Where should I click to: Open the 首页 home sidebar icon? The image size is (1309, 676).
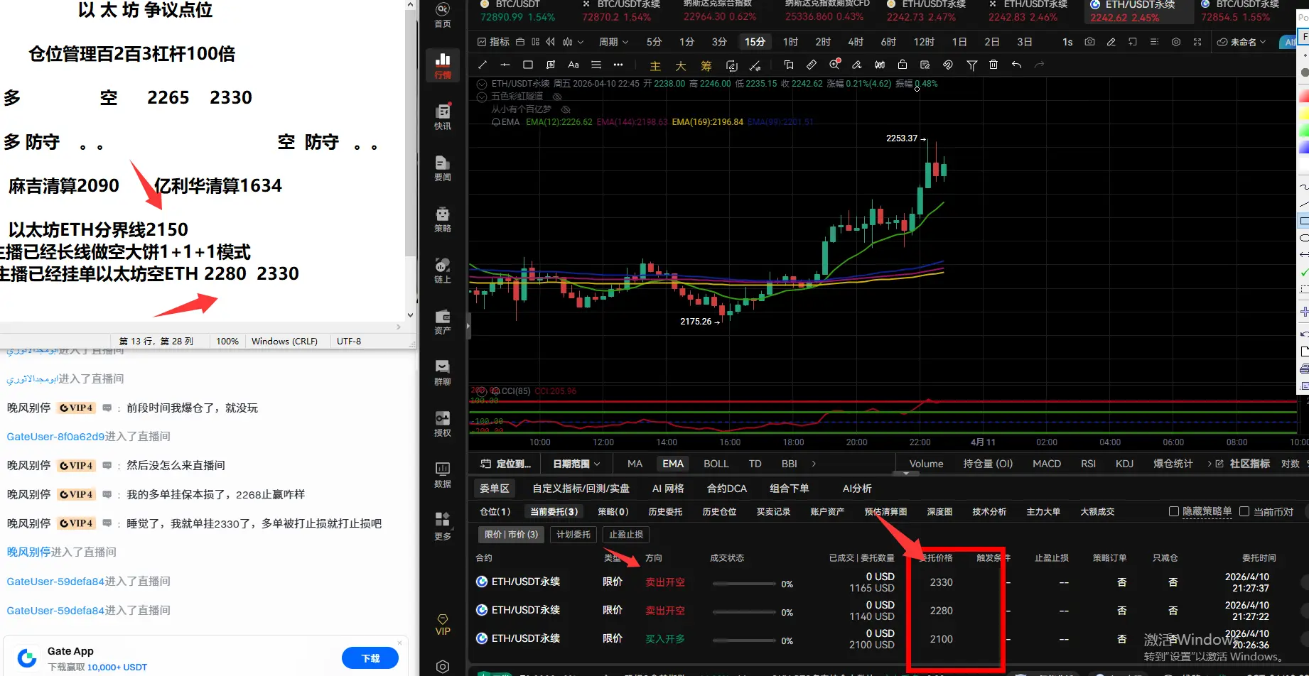(x=443, y=14)
